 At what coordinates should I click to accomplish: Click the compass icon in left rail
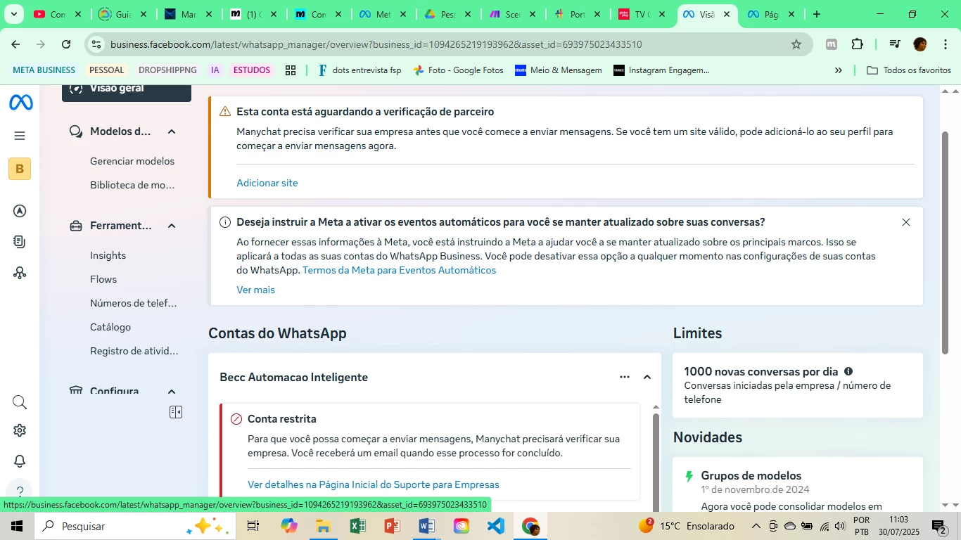[x=20, y=211]
